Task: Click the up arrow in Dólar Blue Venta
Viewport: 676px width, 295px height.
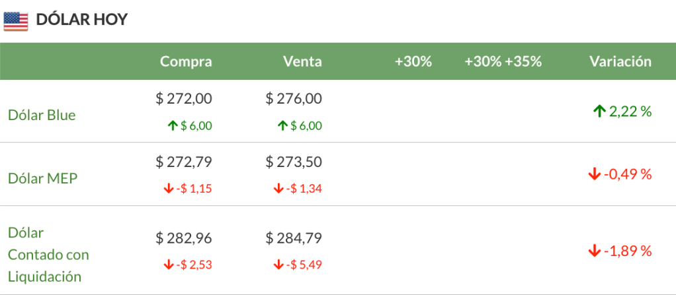Action: pyautogui.click(x=283, y=126)
